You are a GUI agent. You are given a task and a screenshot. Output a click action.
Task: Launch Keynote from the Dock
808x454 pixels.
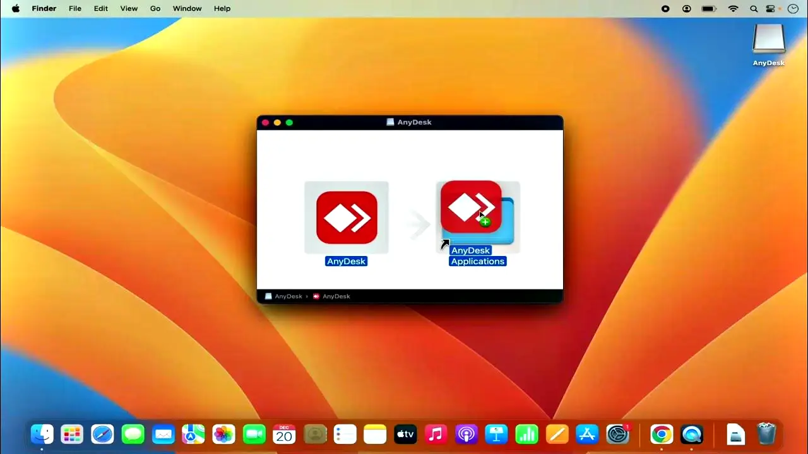[x=496, y=434]
